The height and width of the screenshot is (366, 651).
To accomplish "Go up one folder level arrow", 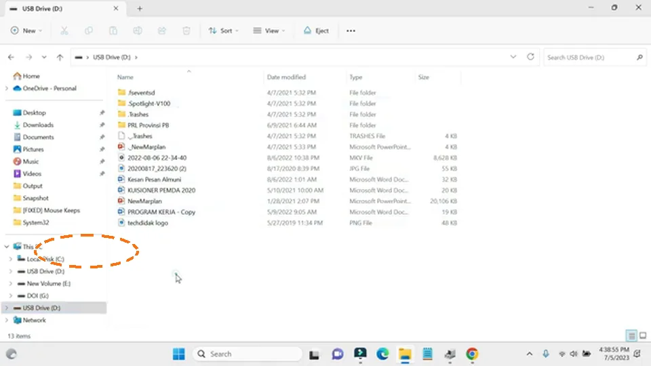I will (x=60, y=57).
